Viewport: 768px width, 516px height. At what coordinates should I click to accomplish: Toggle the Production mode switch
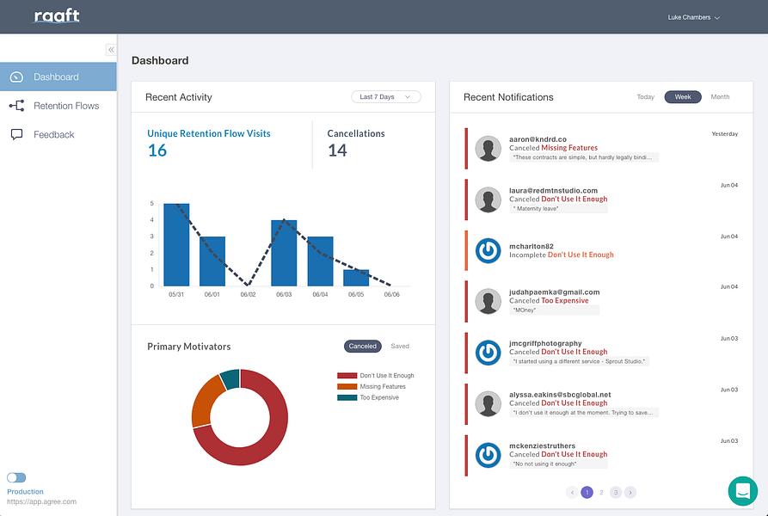[16, 477]
